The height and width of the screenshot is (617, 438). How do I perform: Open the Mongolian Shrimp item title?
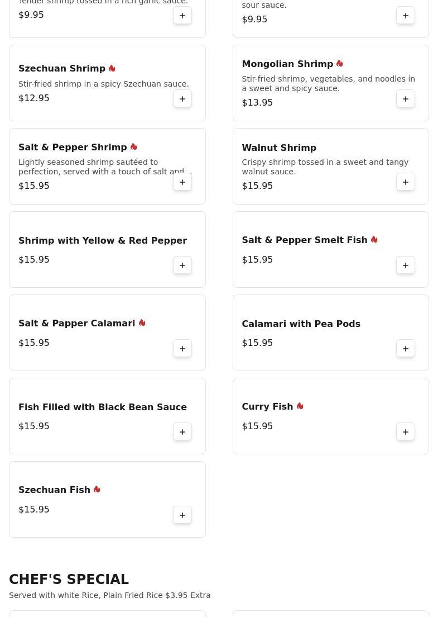point(287,64)
